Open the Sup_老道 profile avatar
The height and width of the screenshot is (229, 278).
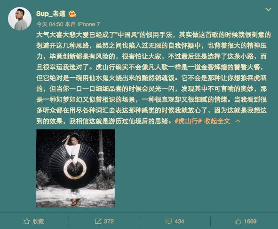point(20,19)
